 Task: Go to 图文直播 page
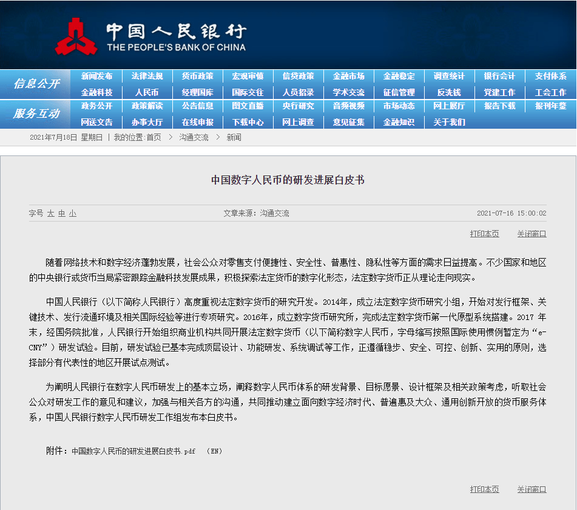coord(248,106)
